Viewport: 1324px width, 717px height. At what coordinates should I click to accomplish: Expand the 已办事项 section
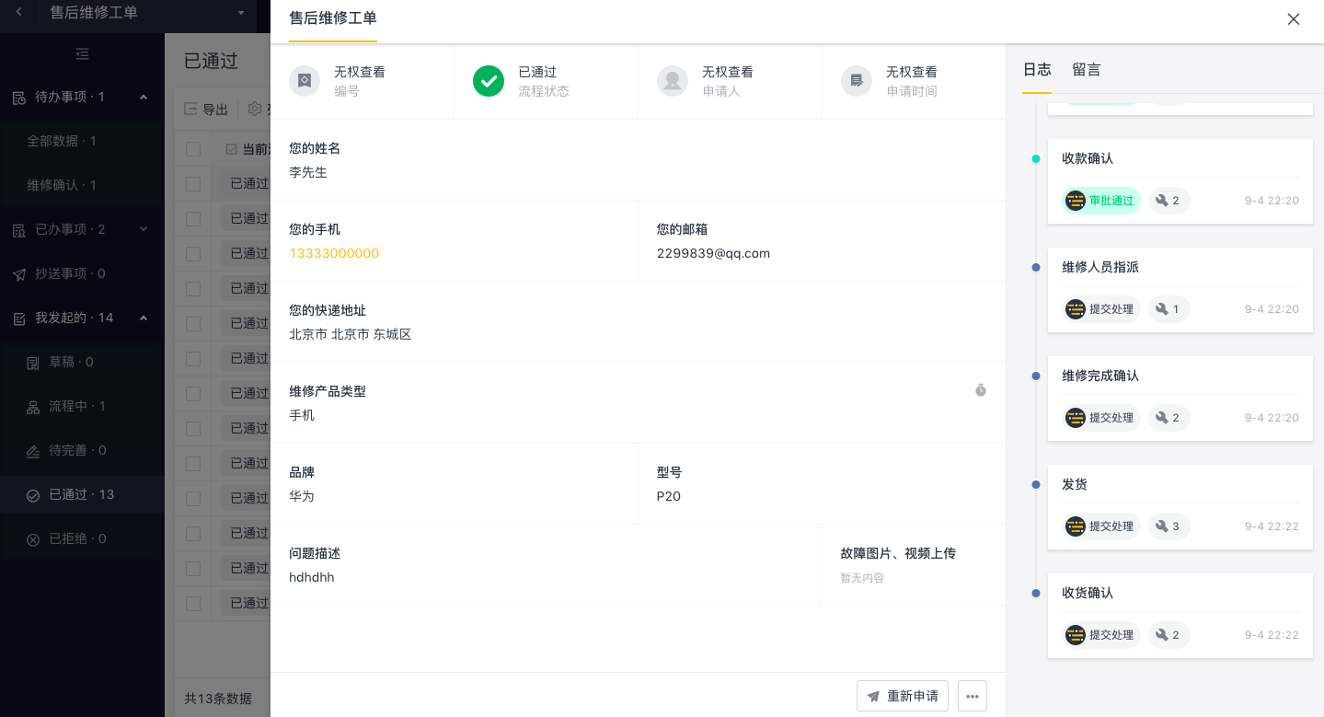pyautogui.click(x=143, y=229)
